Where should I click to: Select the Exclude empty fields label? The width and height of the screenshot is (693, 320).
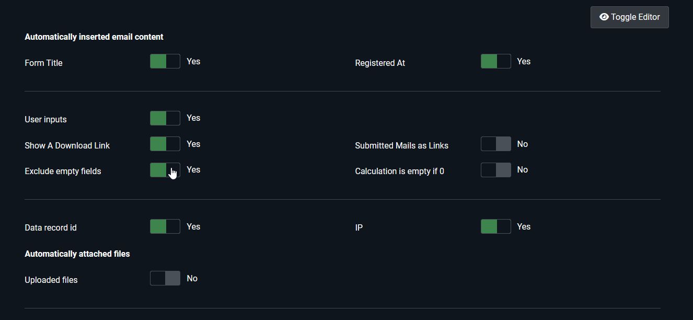tap(63, 171)
